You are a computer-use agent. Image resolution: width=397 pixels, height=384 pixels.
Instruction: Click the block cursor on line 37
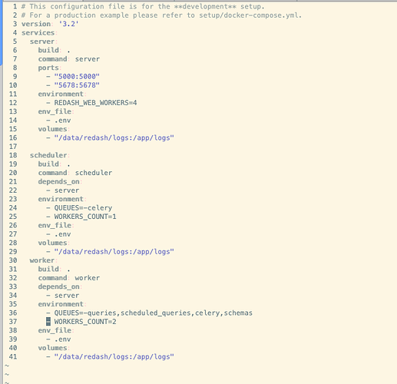(x=48, y=322)
